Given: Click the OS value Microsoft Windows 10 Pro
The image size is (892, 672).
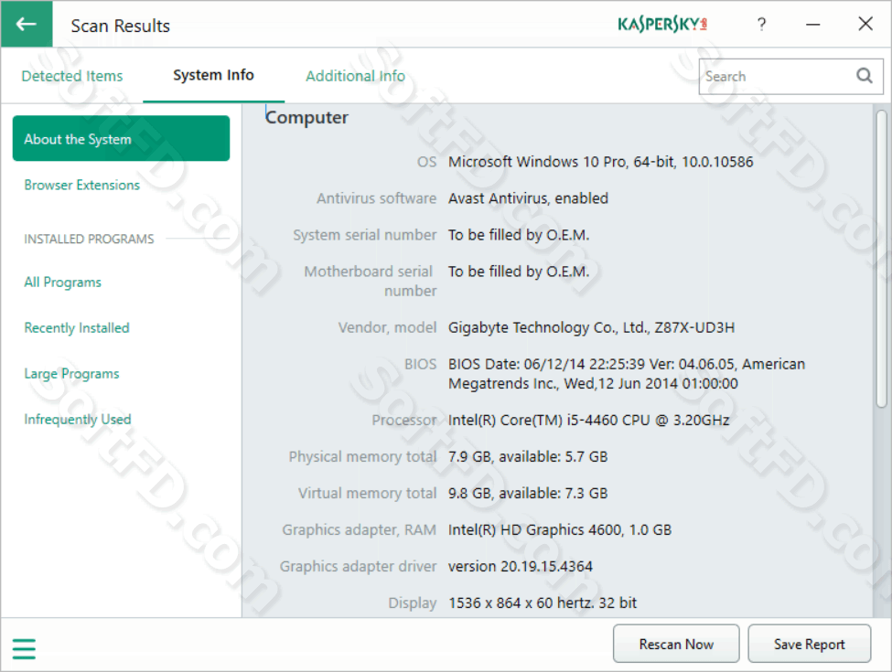Looking at the screenshot, I should point(600,162).
